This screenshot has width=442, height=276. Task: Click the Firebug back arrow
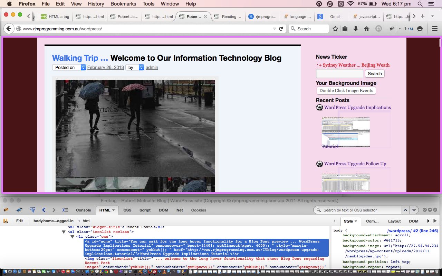pyautogui.click(x=44, y=210)
